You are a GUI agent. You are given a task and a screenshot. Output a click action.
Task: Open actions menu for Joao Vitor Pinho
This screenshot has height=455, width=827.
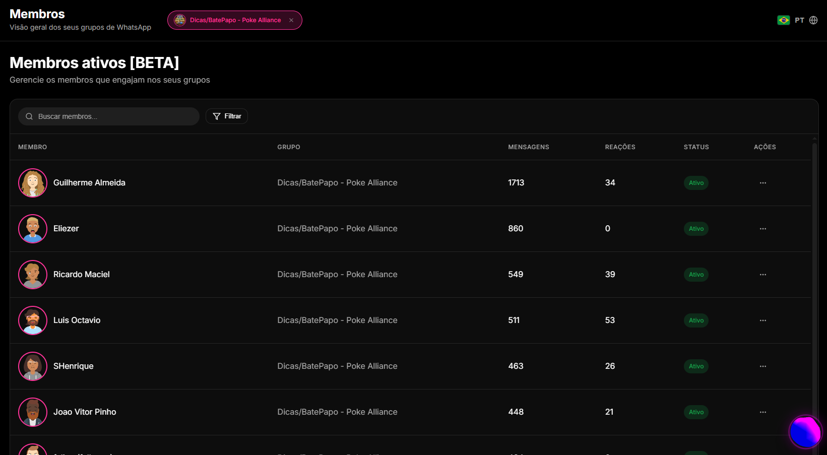[763, 412]
